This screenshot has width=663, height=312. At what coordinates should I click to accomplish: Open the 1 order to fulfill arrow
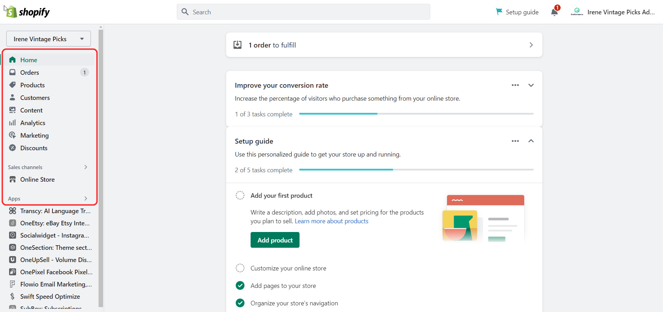531,45
